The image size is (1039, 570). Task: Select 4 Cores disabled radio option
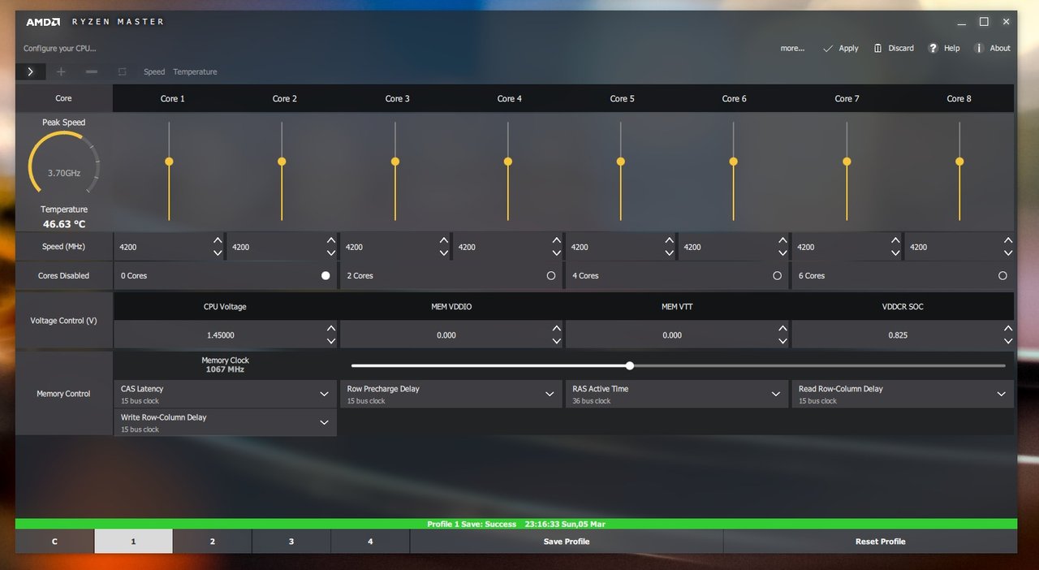coord(777,275)
